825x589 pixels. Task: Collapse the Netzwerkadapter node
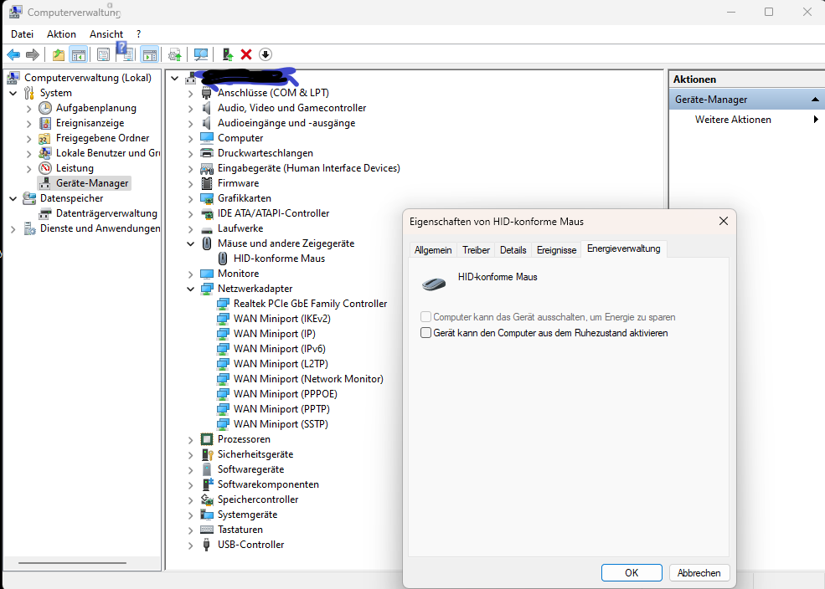coord(190,289)
